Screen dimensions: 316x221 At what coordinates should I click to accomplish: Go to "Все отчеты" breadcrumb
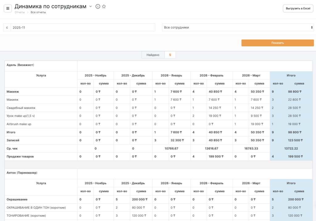pyautogui.click(x=38, y=12)
